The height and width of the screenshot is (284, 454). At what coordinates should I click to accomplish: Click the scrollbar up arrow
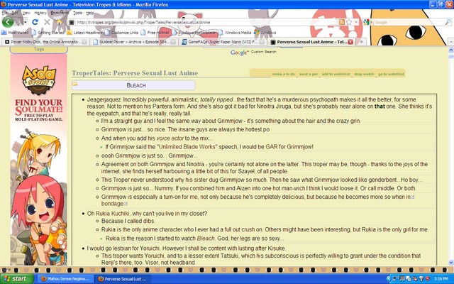tap(451, 50)
